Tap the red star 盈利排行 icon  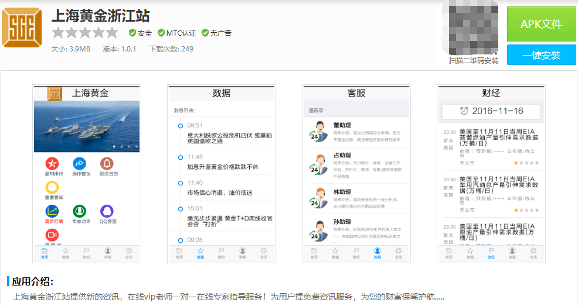click(x=52, y=164)
